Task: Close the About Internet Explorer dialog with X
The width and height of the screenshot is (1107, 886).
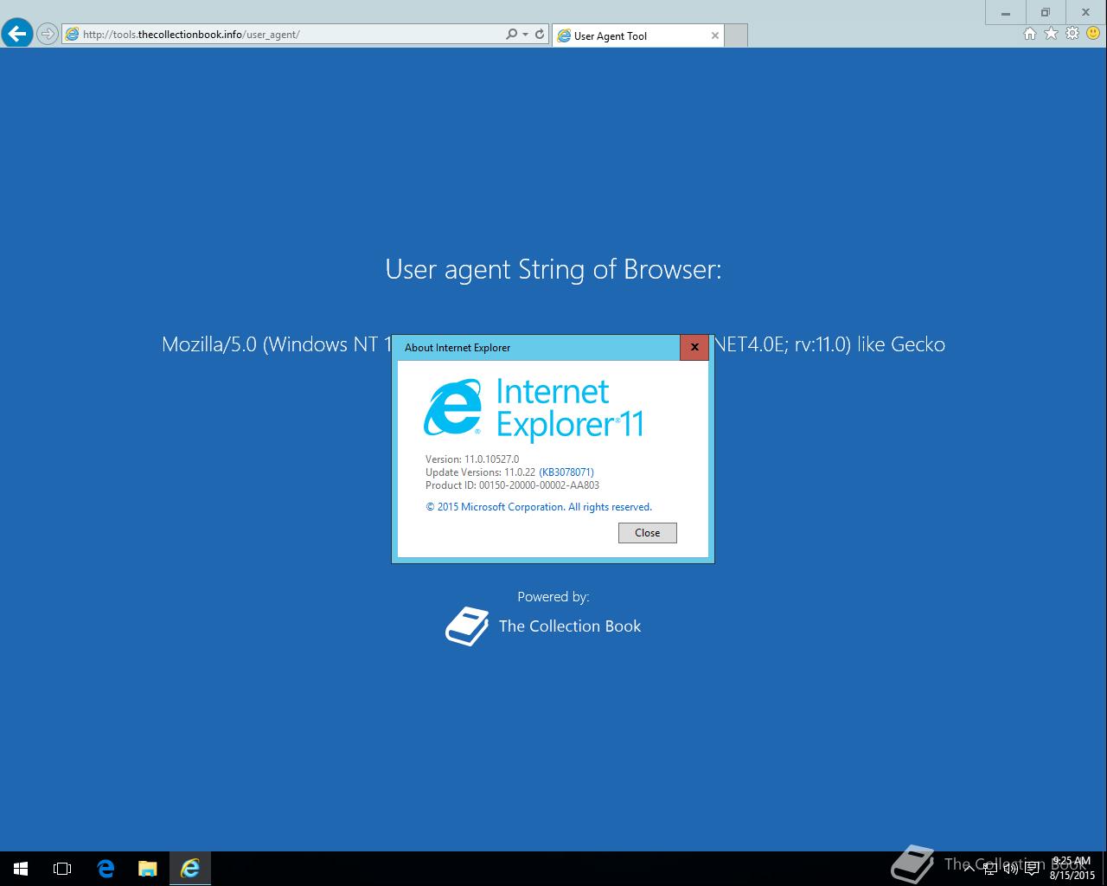Action: pyautogui.click(x=694, y=347)
